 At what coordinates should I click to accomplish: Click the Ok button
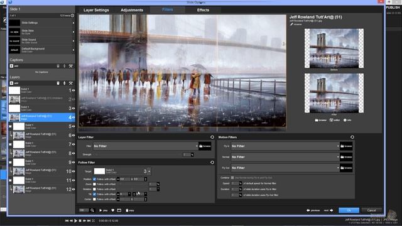pyautogui.click(x=349, y=210)
